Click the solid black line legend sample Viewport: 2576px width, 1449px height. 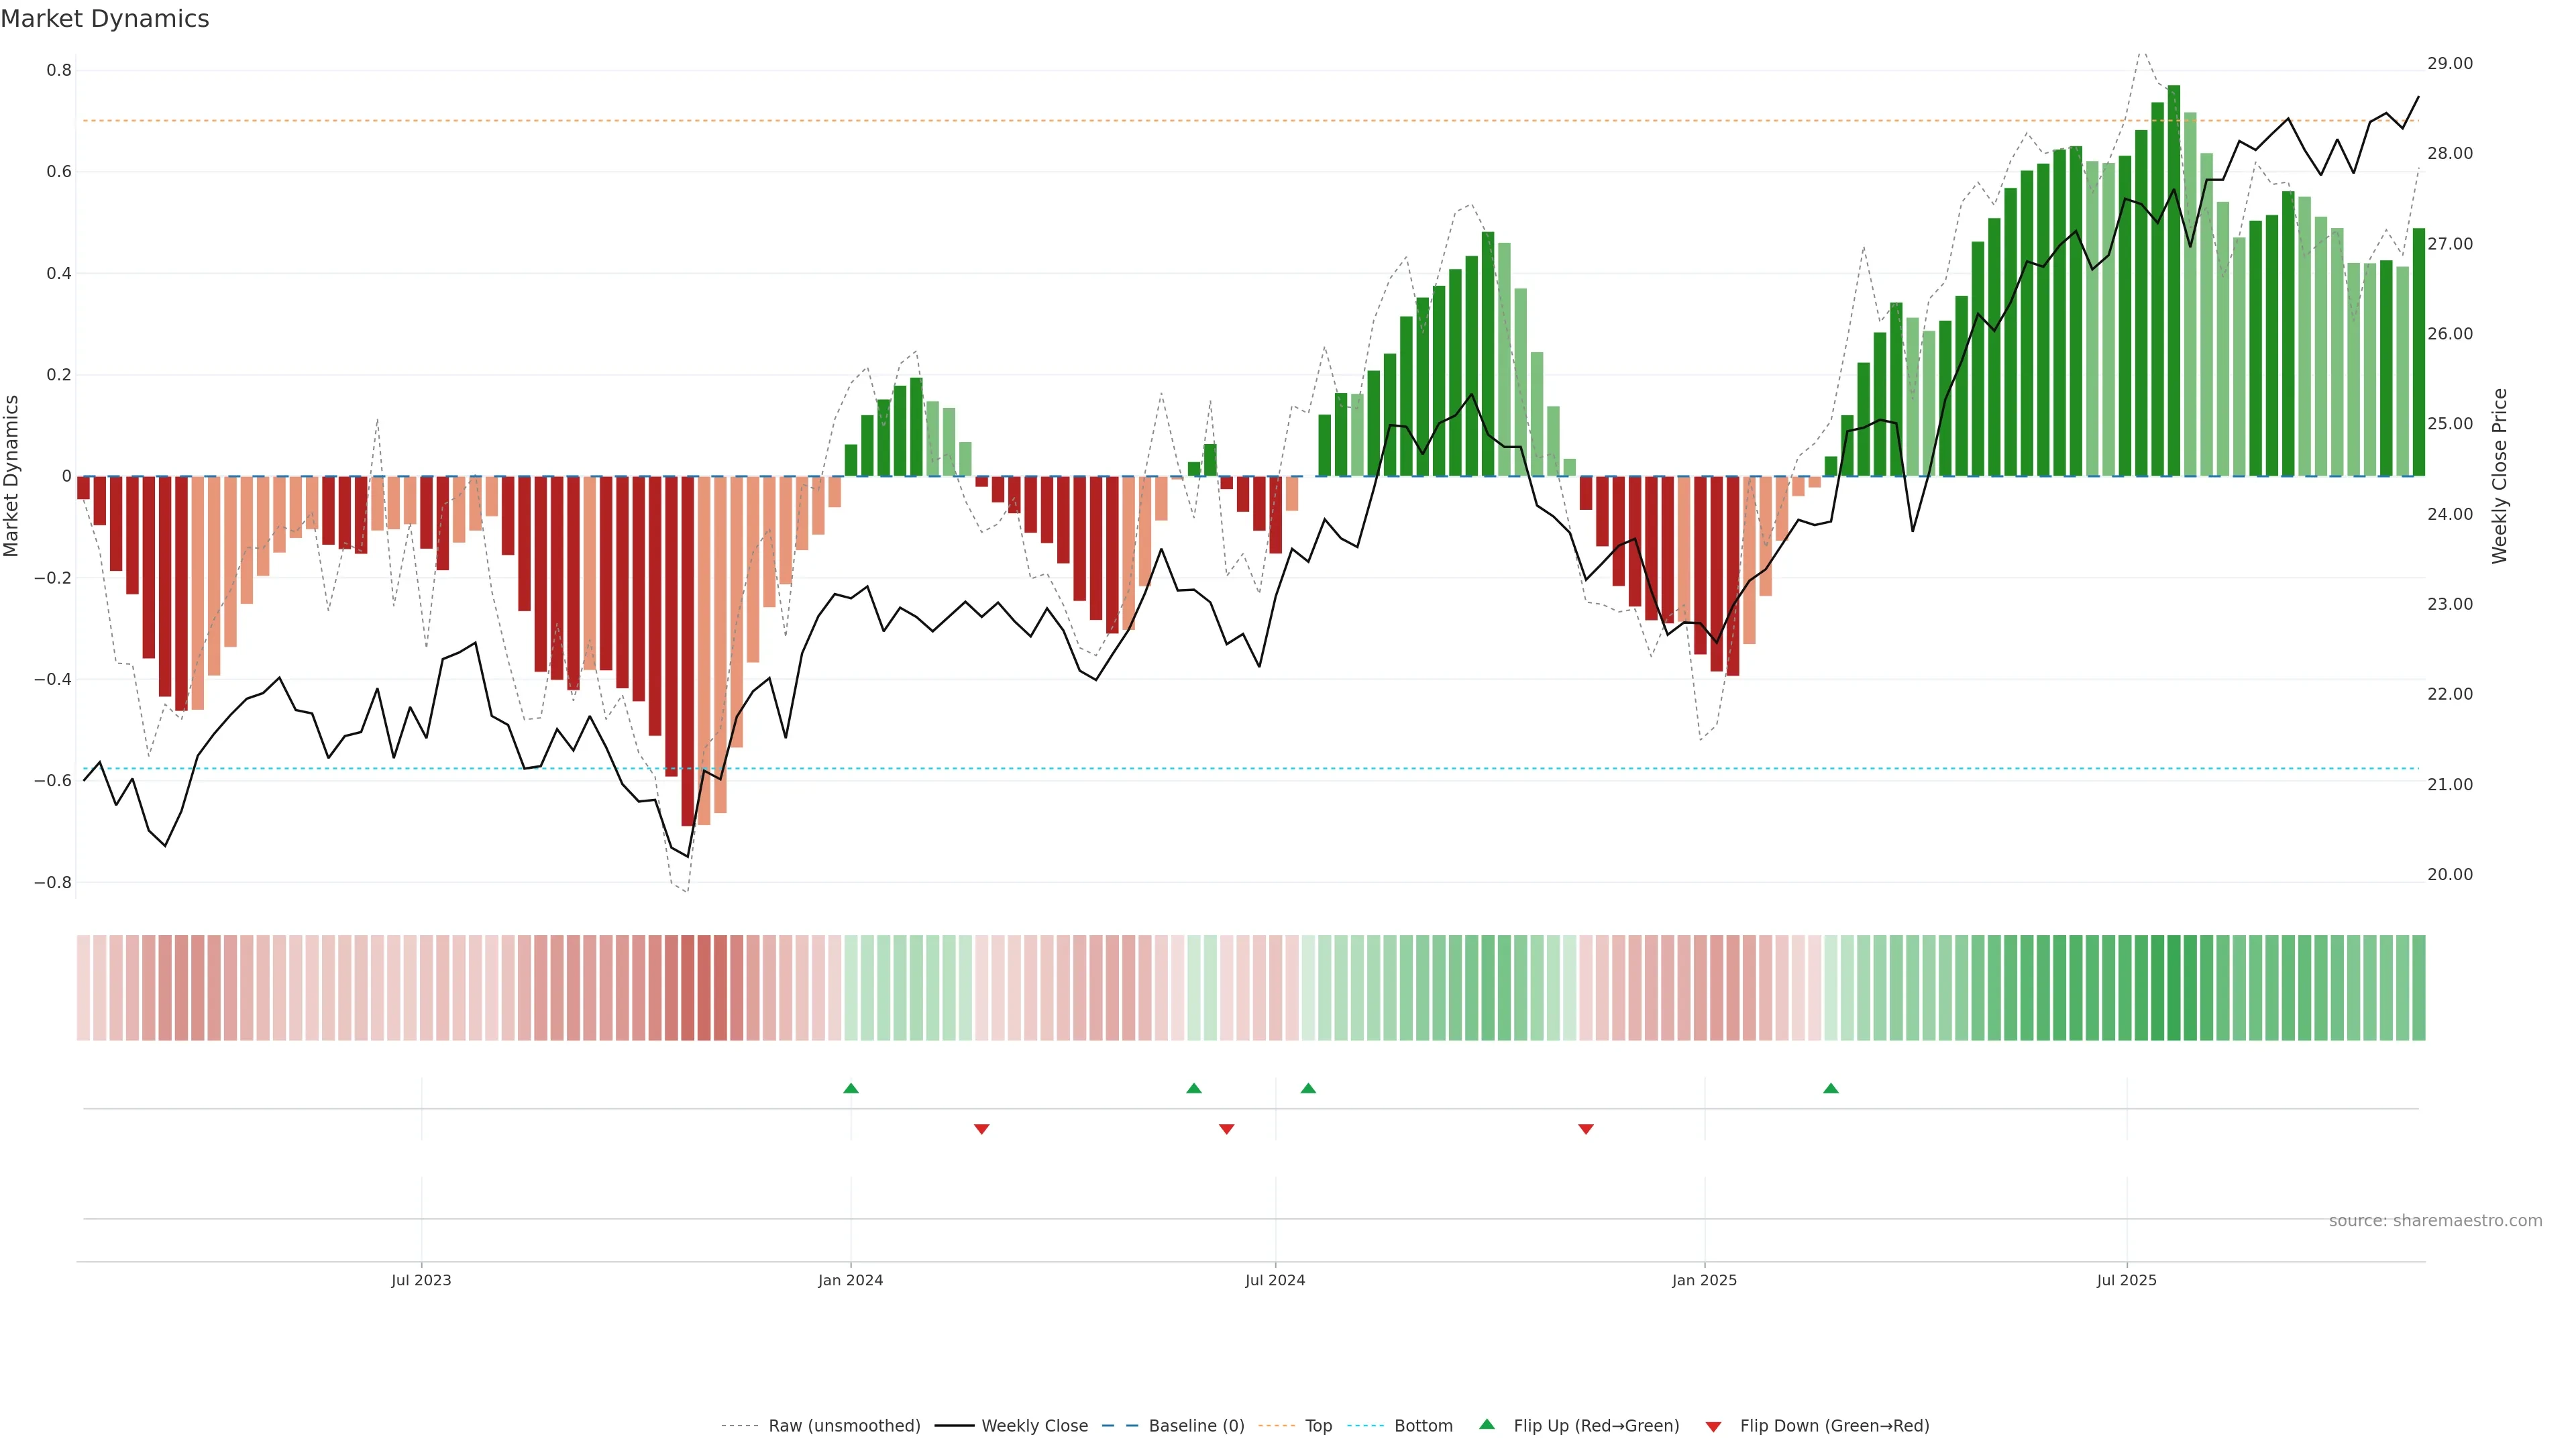coord(953,1426)
